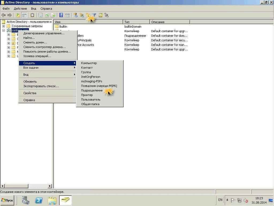Click Обновить in the context menu
Image resolution: width=274 pixels, height=206 pixels.
[48, 82]
